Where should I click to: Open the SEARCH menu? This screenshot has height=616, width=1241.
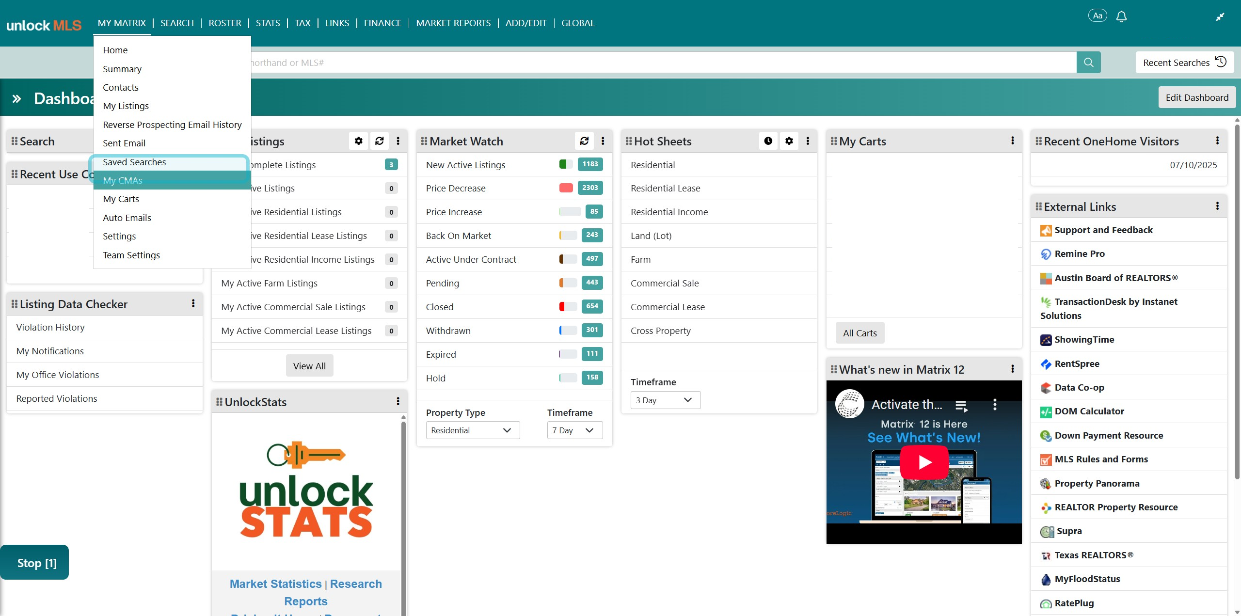[177, 23]
